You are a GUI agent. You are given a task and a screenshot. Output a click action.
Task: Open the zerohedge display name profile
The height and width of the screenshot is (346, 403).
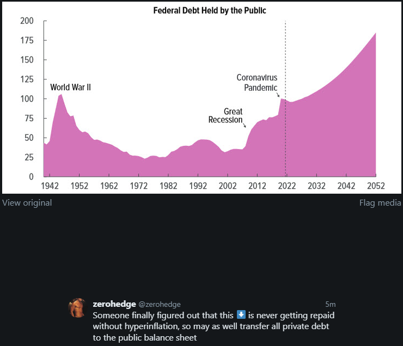[114, 304]
